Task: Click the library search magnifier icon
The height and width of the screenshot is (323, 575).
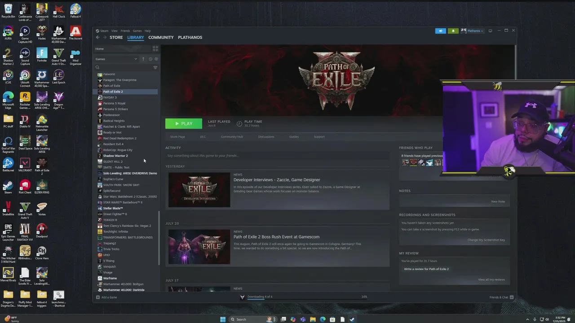Action: tap(97, 68)
